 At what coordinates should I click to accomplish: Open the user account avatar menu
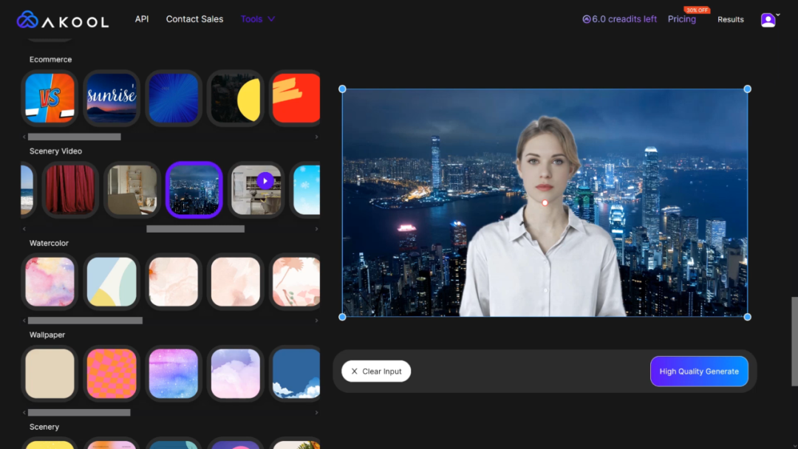click(768, 20)
